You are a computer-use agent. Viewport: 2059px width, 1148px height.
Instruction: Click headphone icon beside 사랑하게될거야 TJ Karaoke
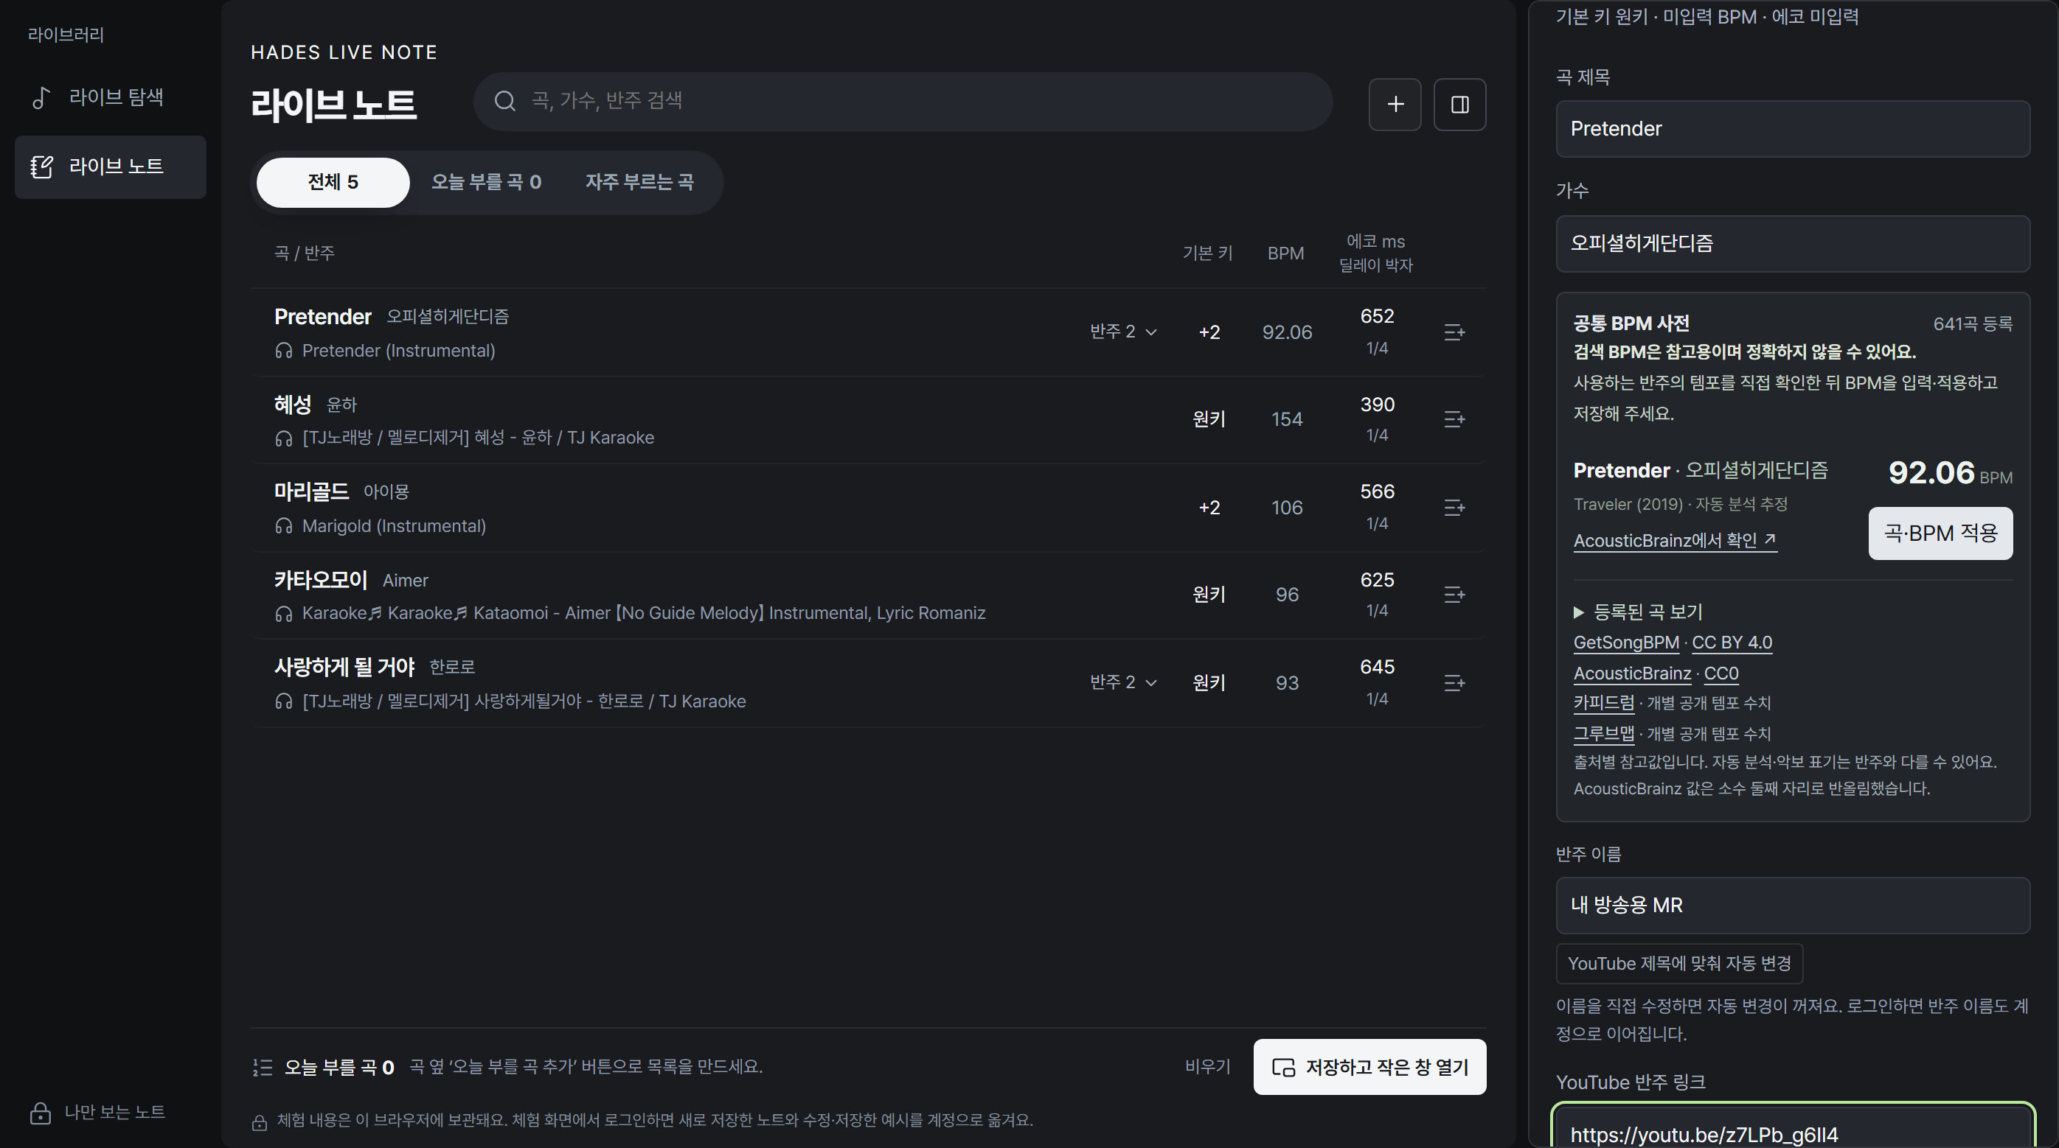click(284, 701)
